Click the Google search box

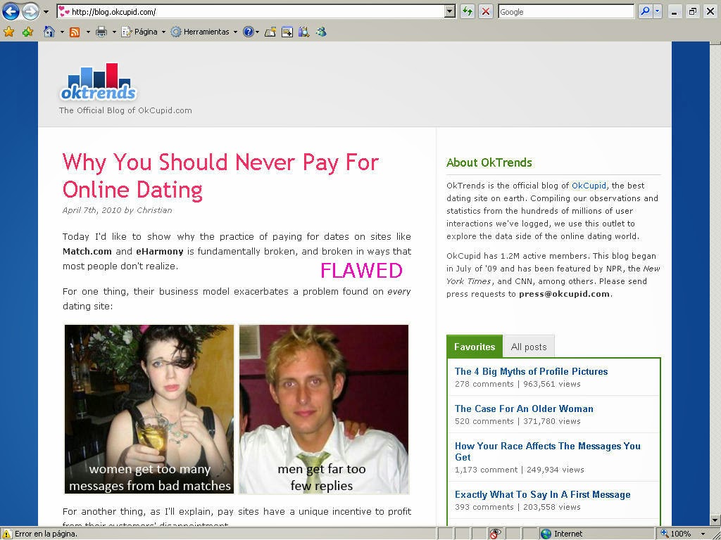coord(566,12)
